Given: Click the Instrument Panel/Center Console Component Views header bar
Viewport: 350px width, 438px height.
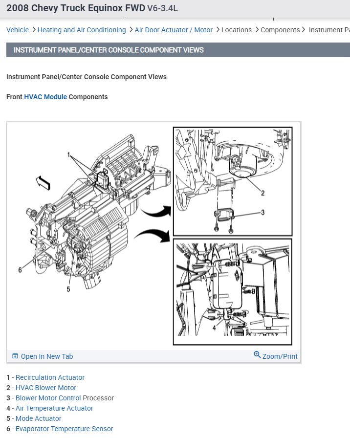Looking at the screenshot, I should [178, 50].
